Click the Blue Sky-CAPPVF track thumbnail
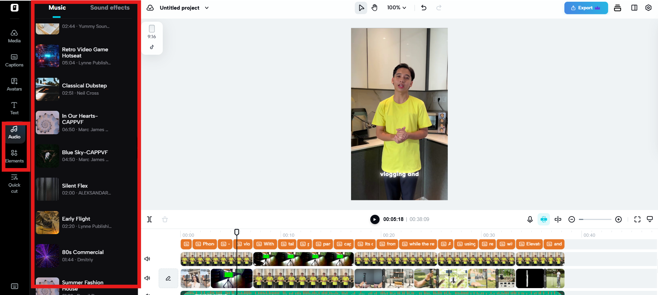Viewport: 658px width, 295px height. [47, 156]
